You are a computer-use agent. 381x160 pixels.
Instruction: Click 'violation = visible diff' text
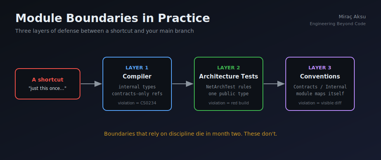pyautogui.click(x=320, y=103)
